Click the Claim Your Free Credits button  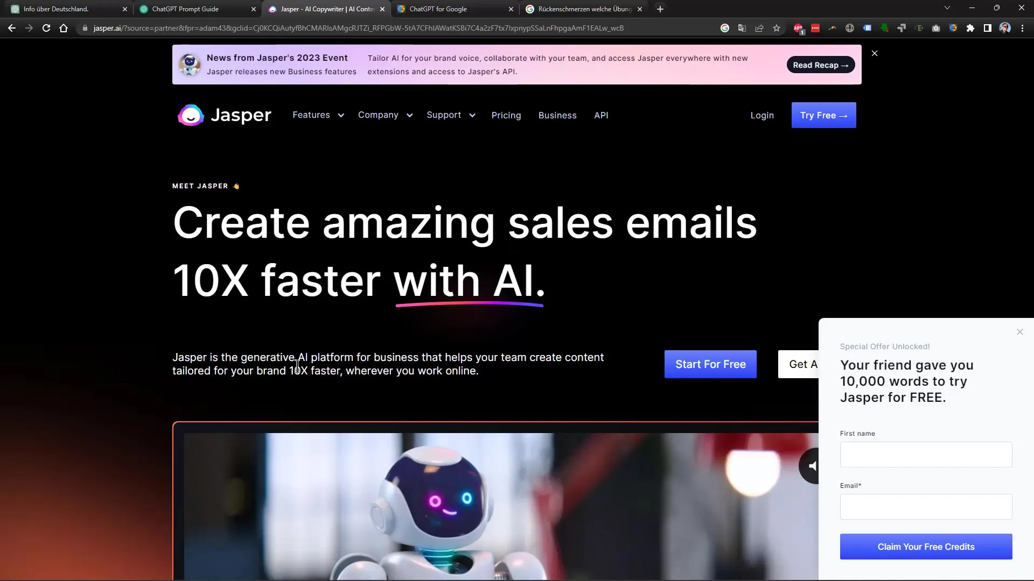(x=926, y=546)
